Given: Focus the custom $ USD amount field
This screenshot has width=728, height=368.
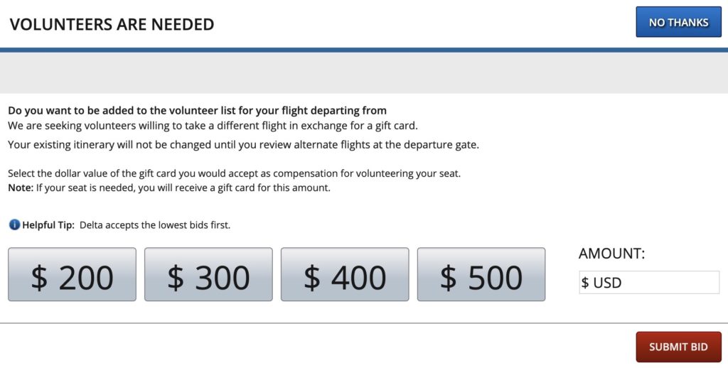Looking at the screenshot, I should click(648, 283).
